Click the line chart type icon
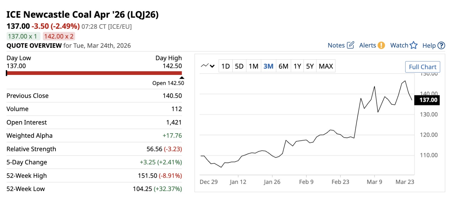 pos(205,66)
